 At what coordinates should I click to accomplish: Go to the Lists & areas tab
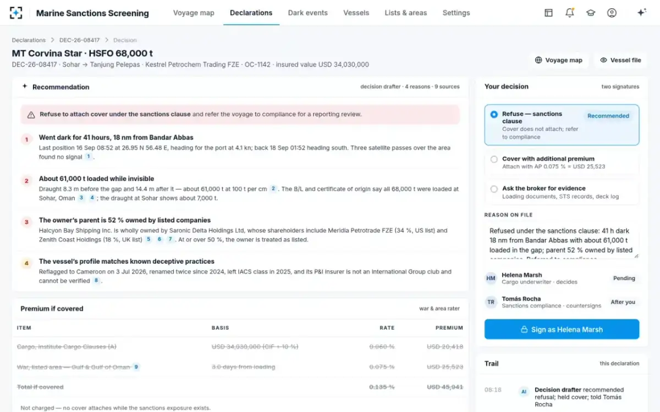[406, 13]
